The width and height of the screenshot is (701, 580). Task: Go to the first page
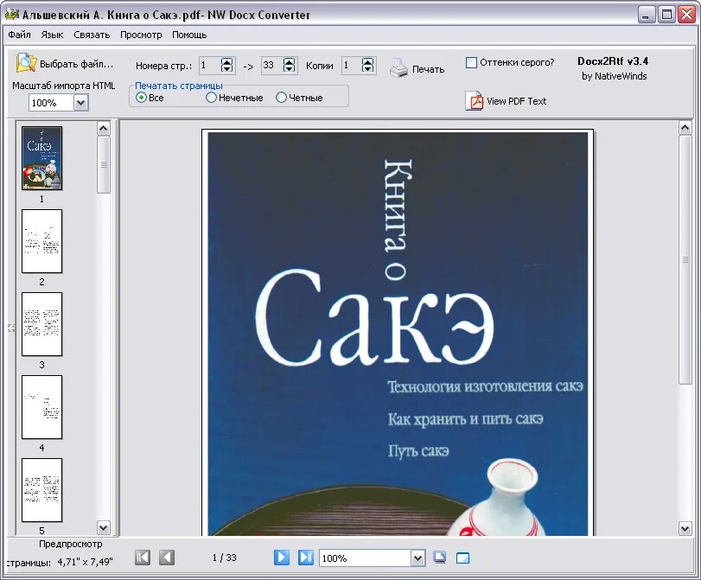tap(143, 558)
